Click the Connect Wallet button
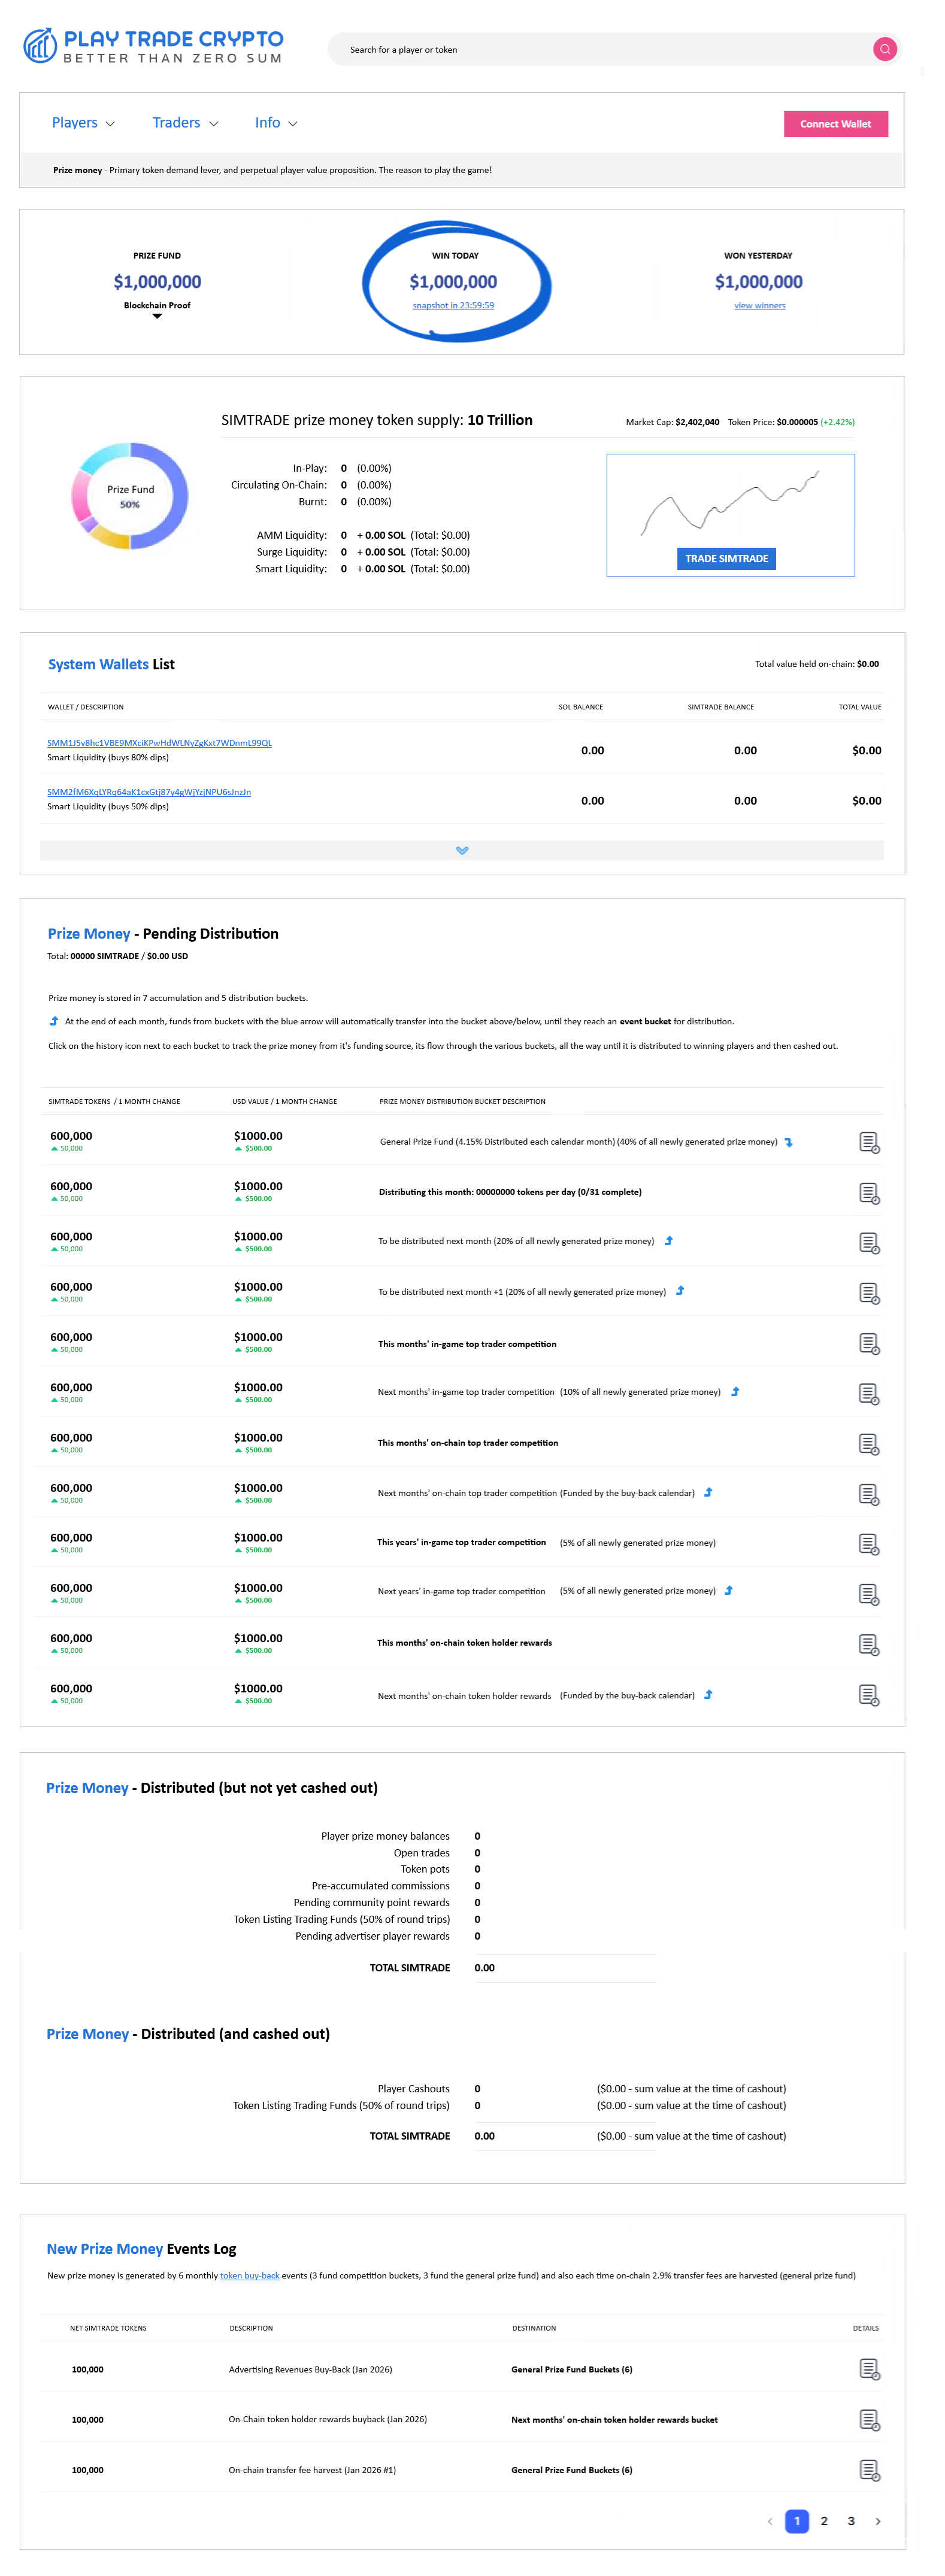This screenshot has height=2576, width=945. click(x=835, y=124)
